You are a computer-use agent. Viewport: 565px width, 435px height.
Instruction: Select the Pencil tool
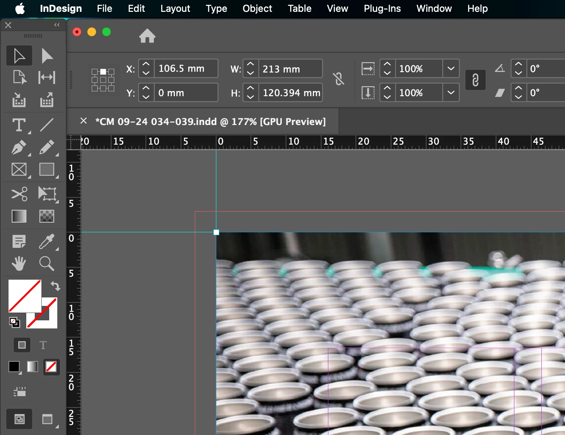tap(47, 148)
